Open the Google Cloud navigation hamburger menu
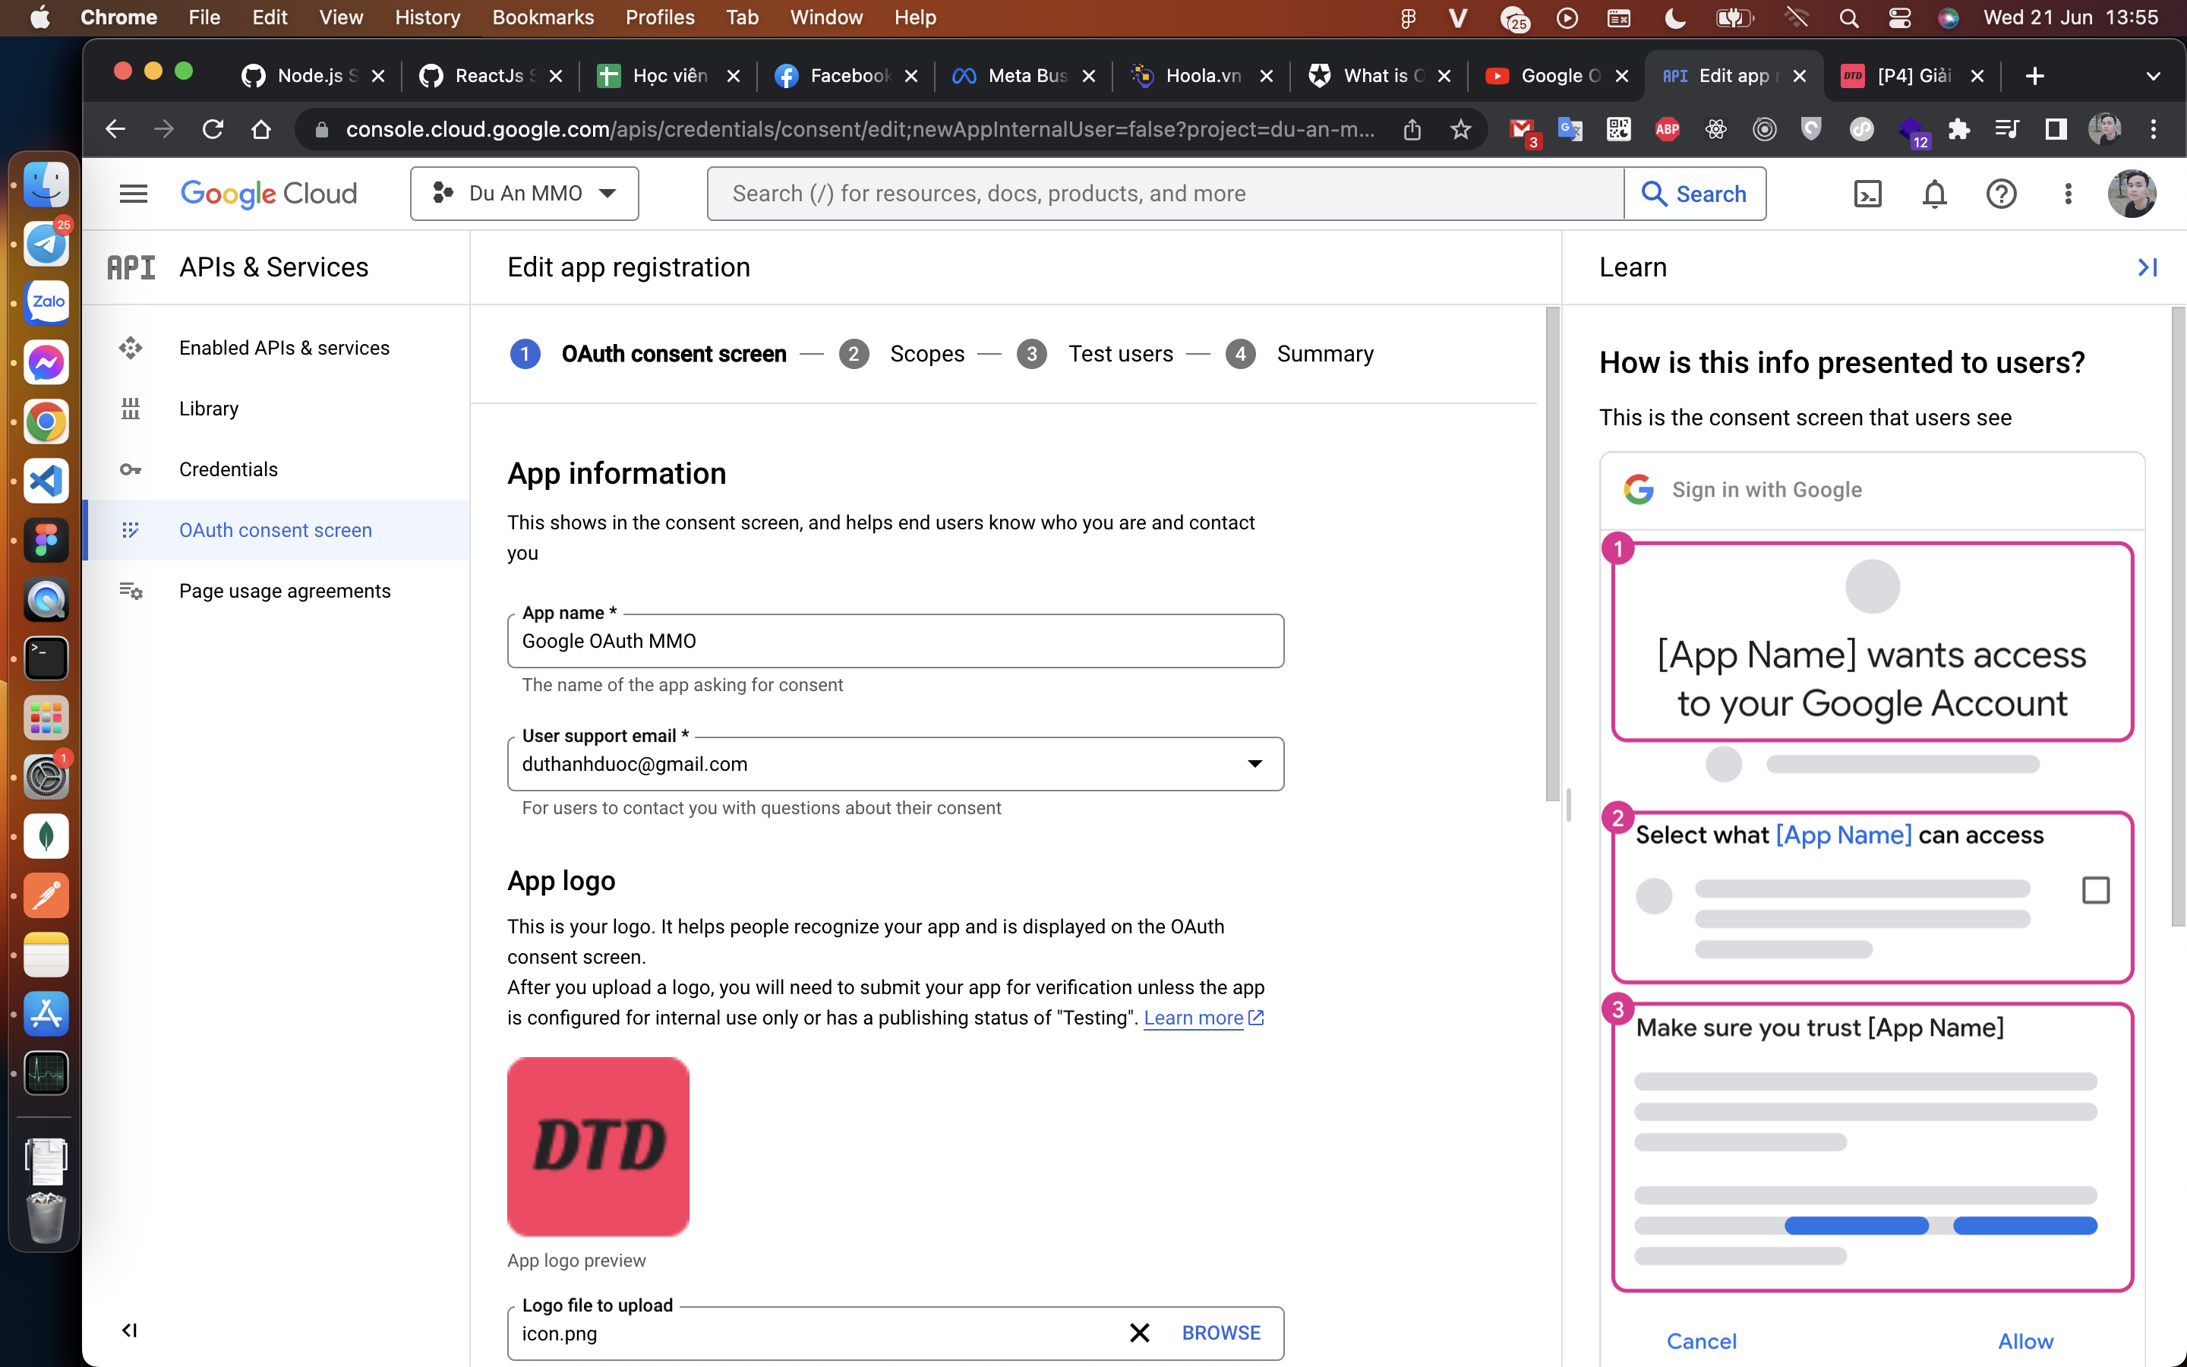Screen dimensions: 2187x1367 point(134,194)
